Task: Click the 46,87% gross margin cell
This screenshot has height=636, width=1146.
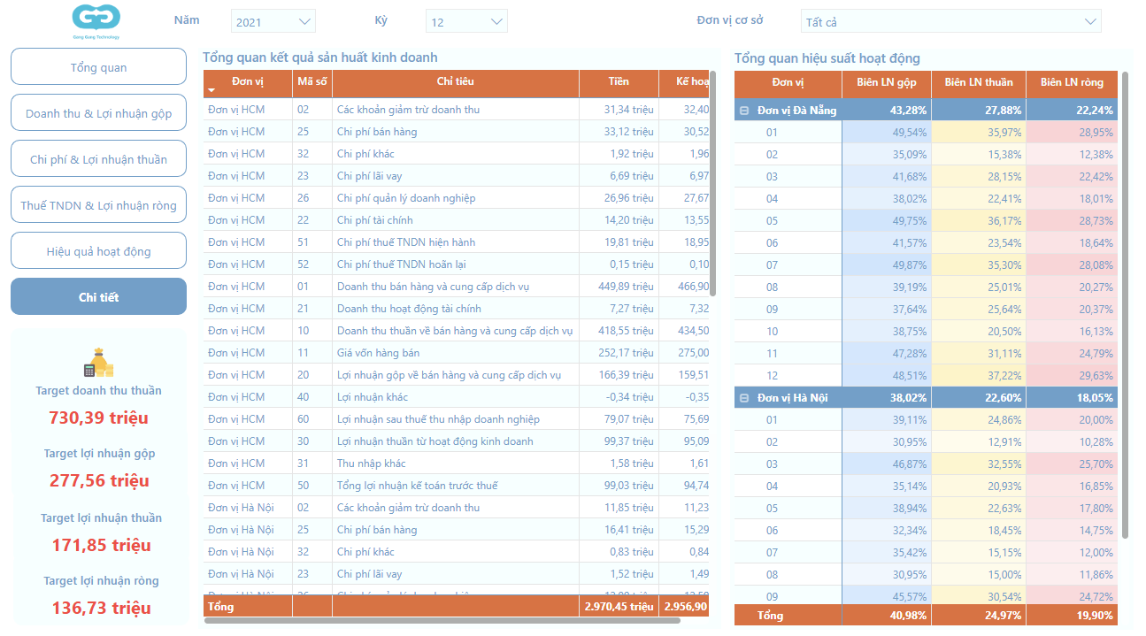Action: (x=887, y=464)
